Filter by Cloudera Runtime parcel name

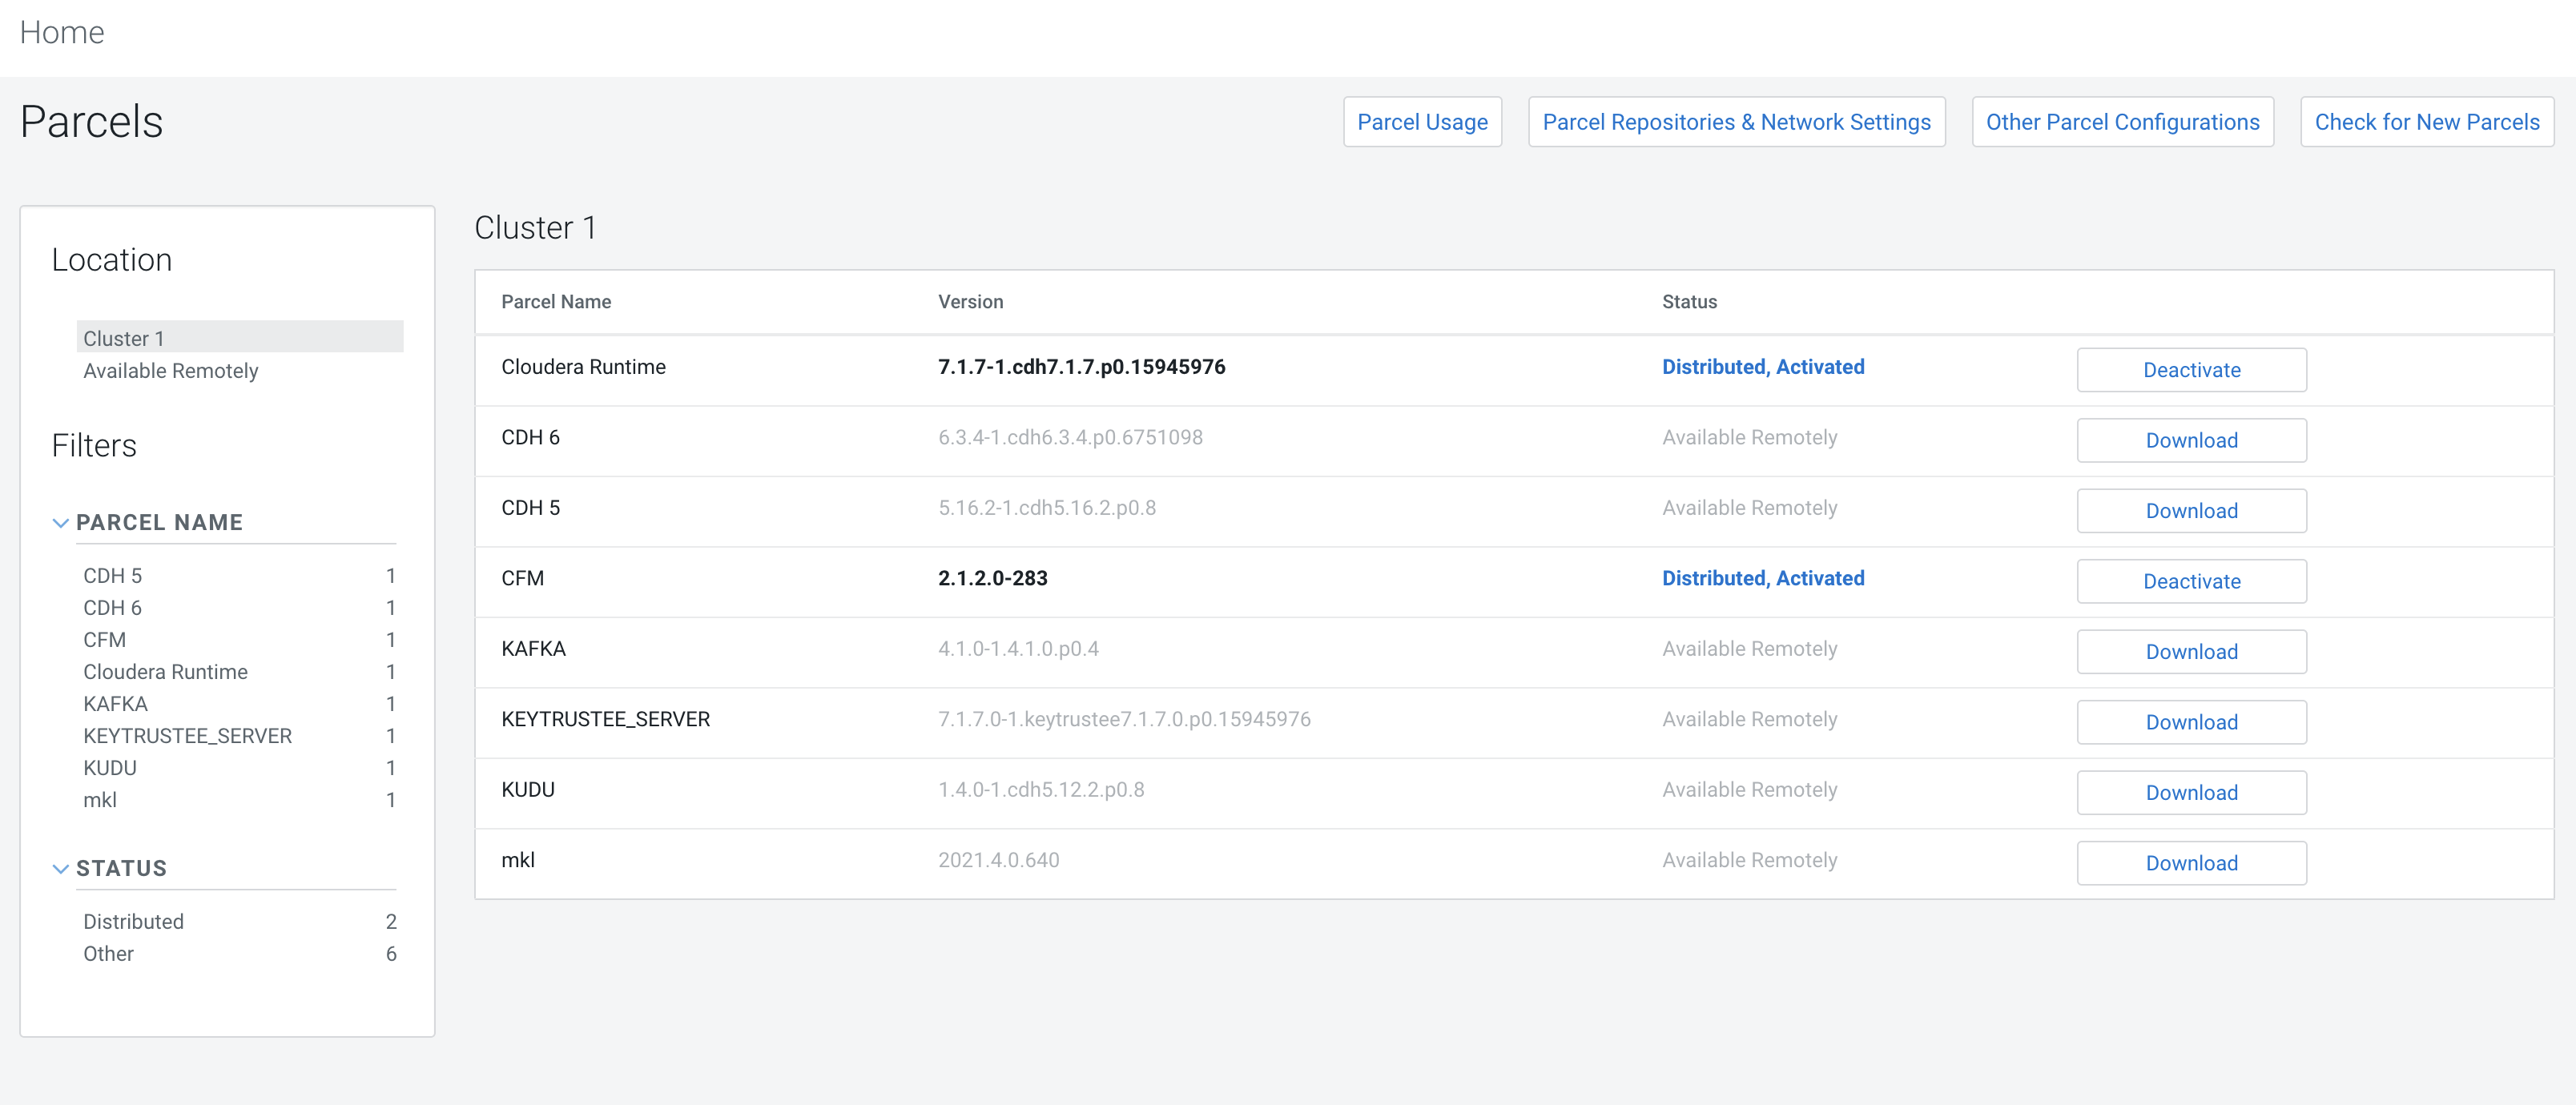165,672
